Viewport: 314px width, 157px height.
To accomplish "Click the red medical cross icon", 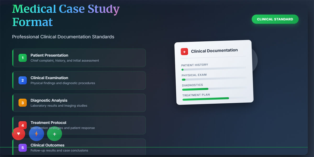I will point(184,52).
